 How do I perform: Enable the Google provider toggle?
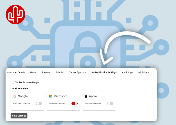pos(39,103)
